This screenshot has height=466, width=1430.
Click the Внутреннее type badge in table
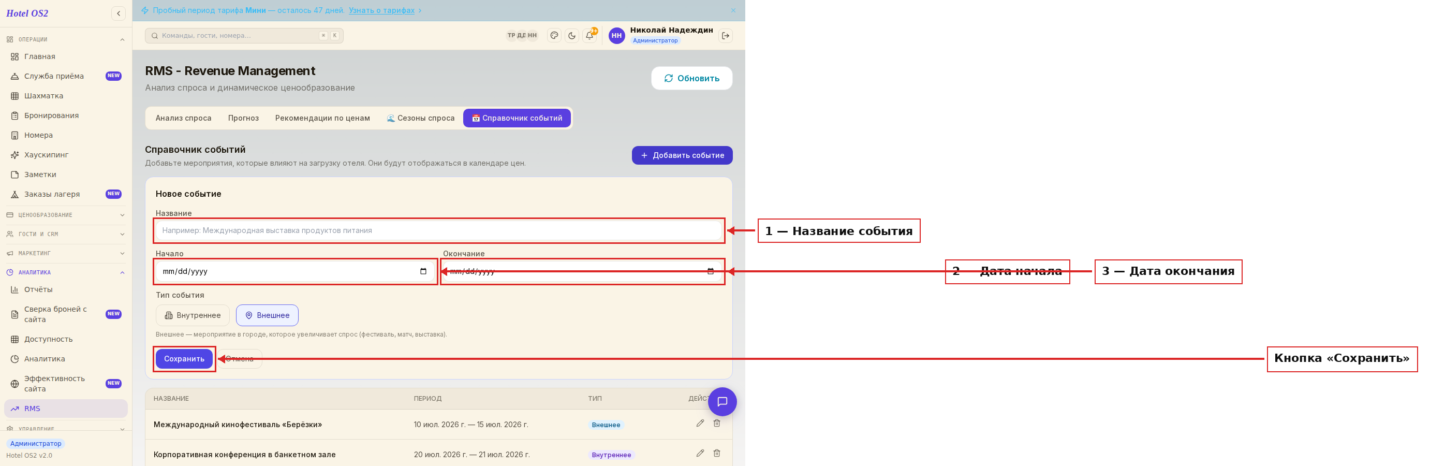coord(611,455)
